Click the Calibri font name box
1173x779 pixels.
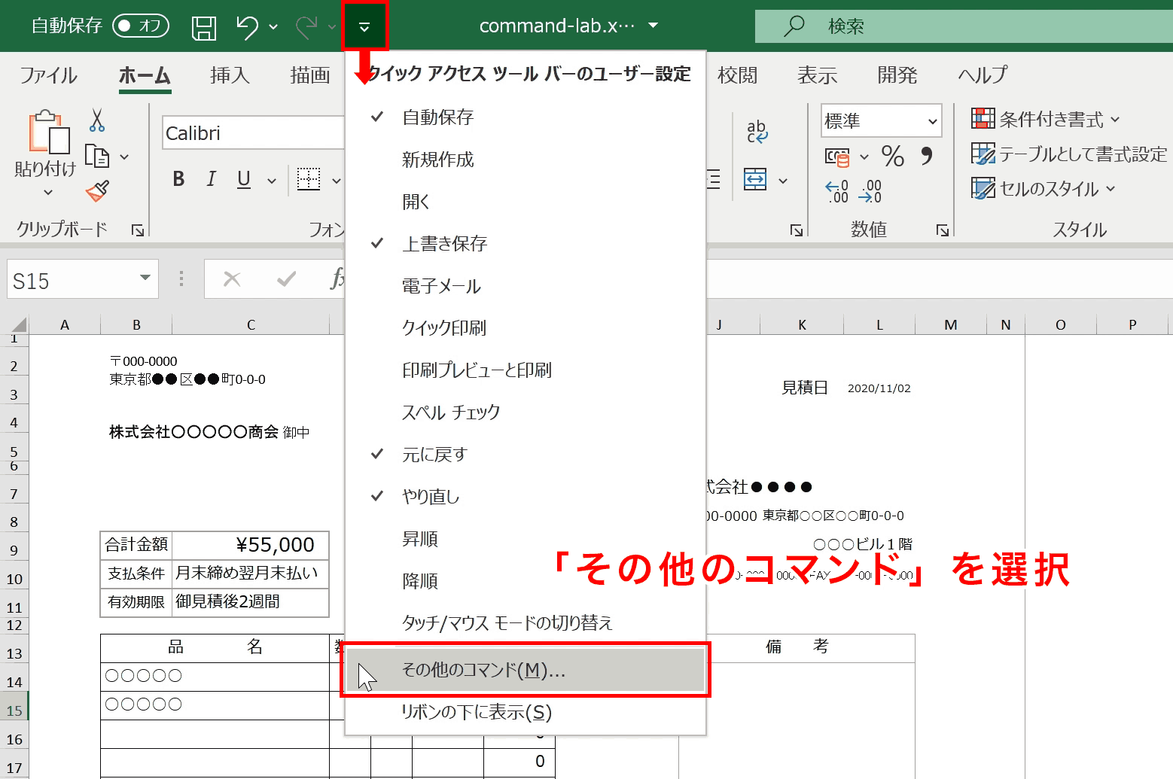[x=253, y=133]
